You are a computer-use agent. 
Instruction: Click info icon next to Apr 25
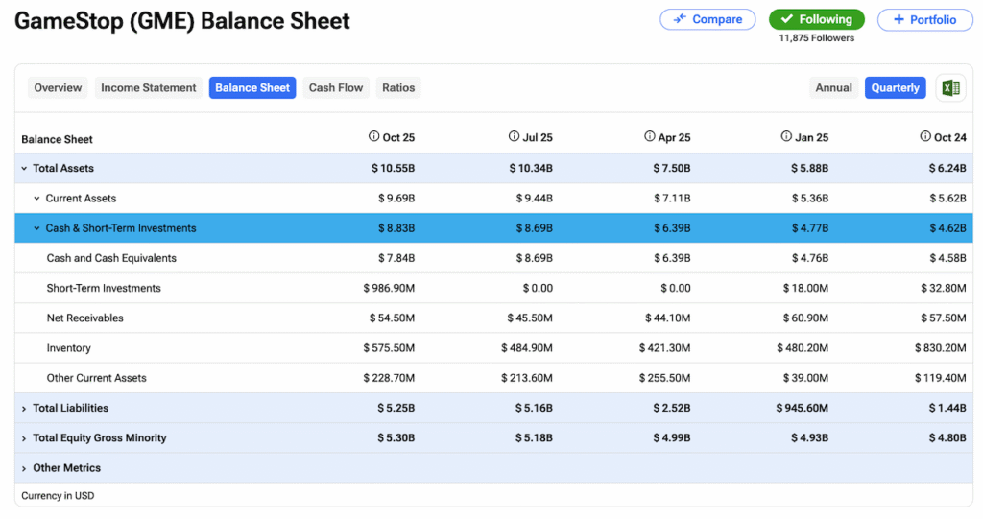point(650,137)
